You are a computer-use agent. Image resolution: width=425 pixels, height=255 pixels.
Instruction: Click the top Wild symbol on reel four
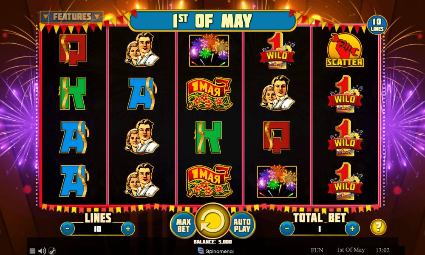click(277, 51)
